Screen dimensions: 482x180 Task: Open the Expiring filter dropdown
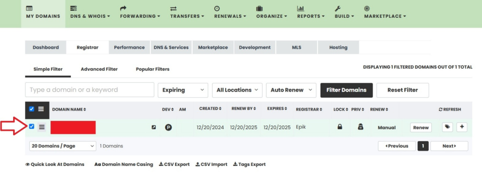[183, 90]
